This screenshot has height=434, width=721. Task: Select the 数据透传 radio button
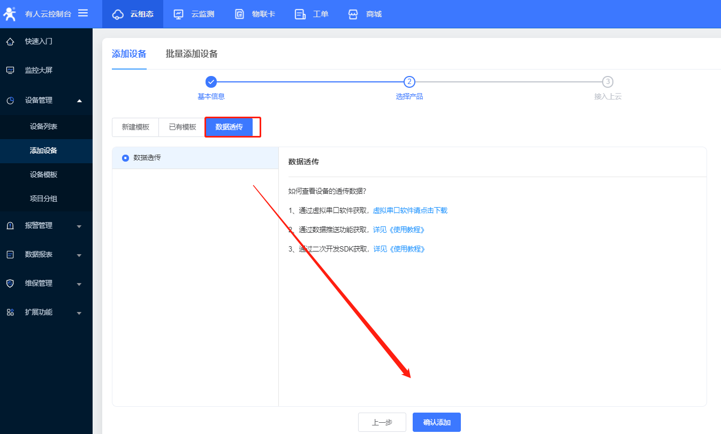coord(126,158)
